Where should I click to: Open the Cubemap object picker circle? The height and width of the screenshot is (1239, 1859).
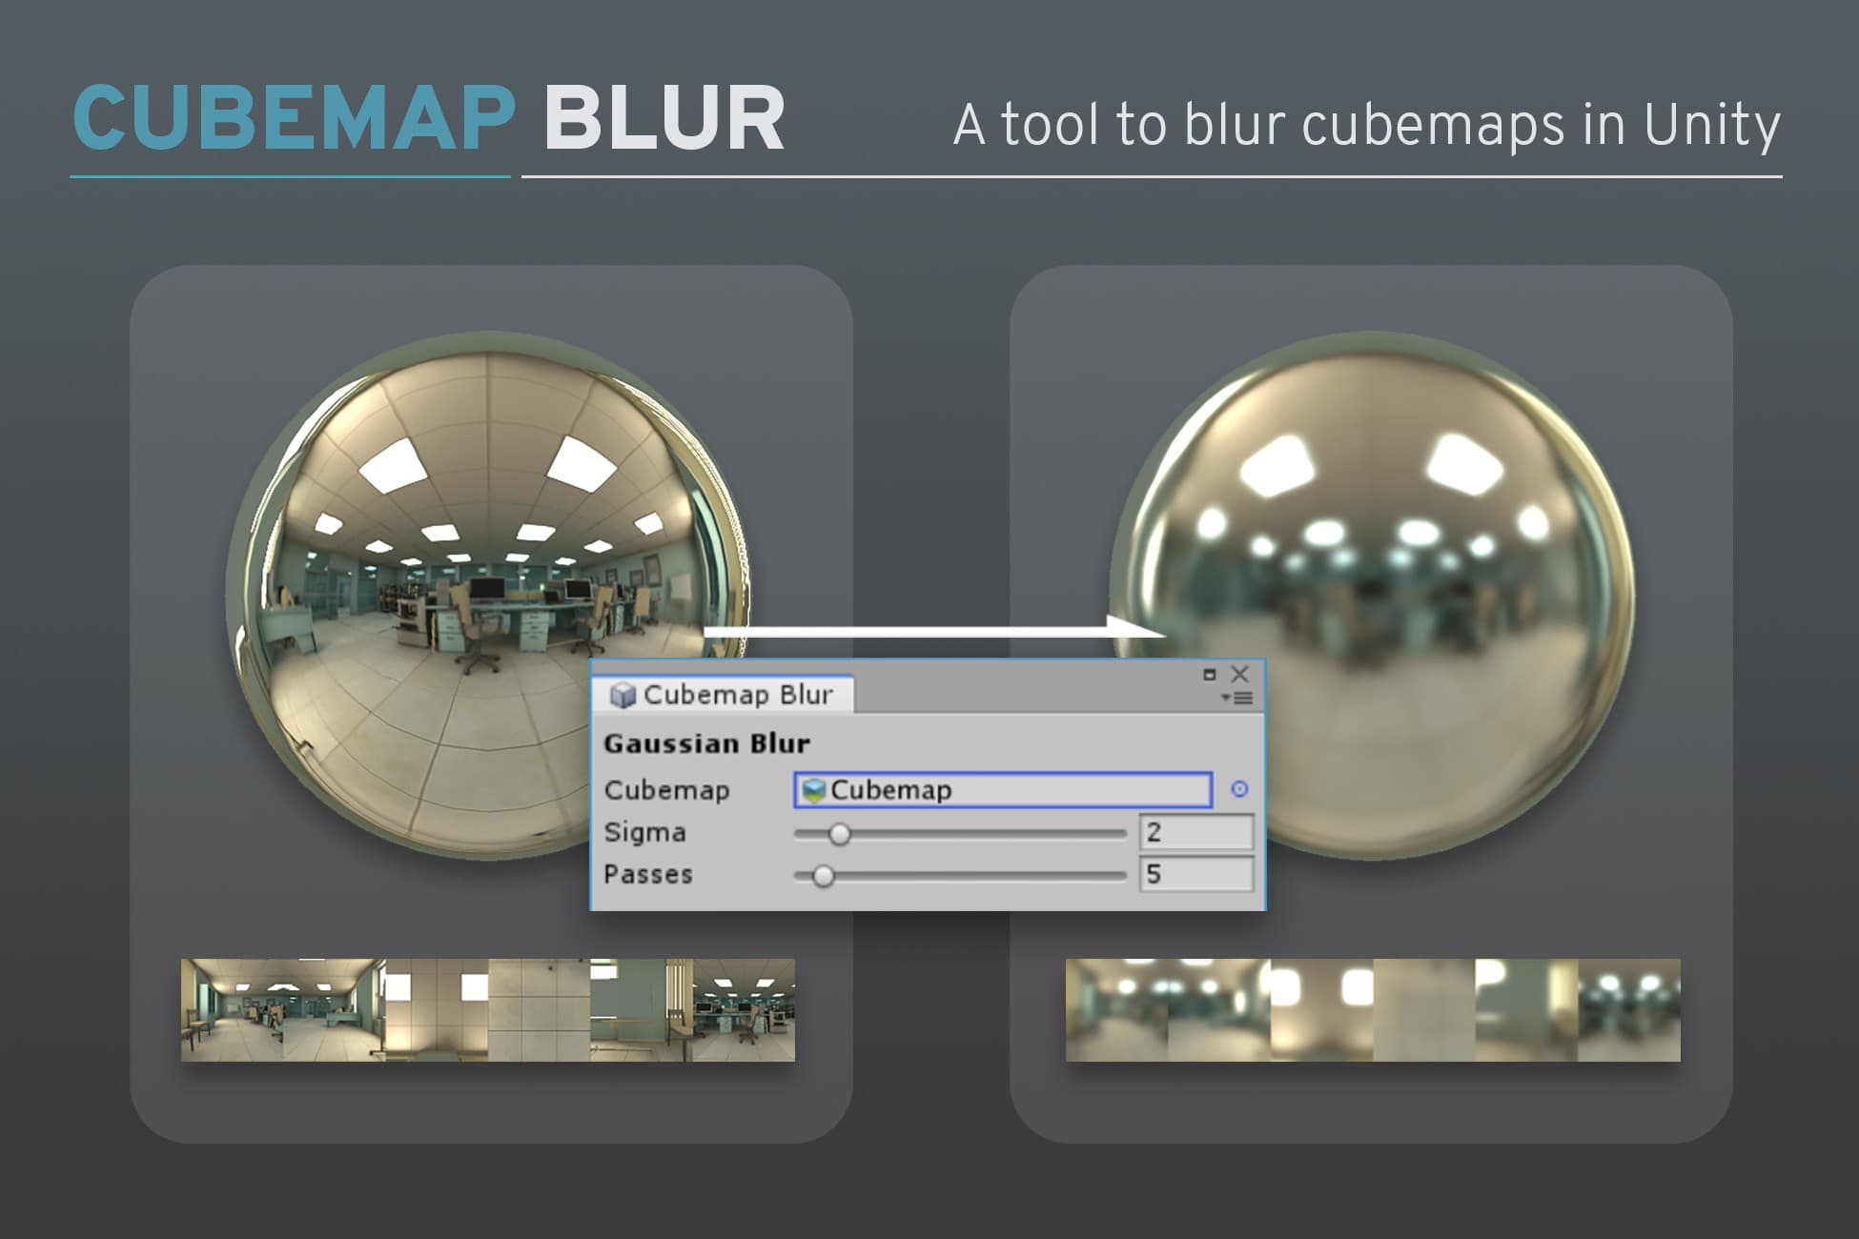tap(1239, 789)
